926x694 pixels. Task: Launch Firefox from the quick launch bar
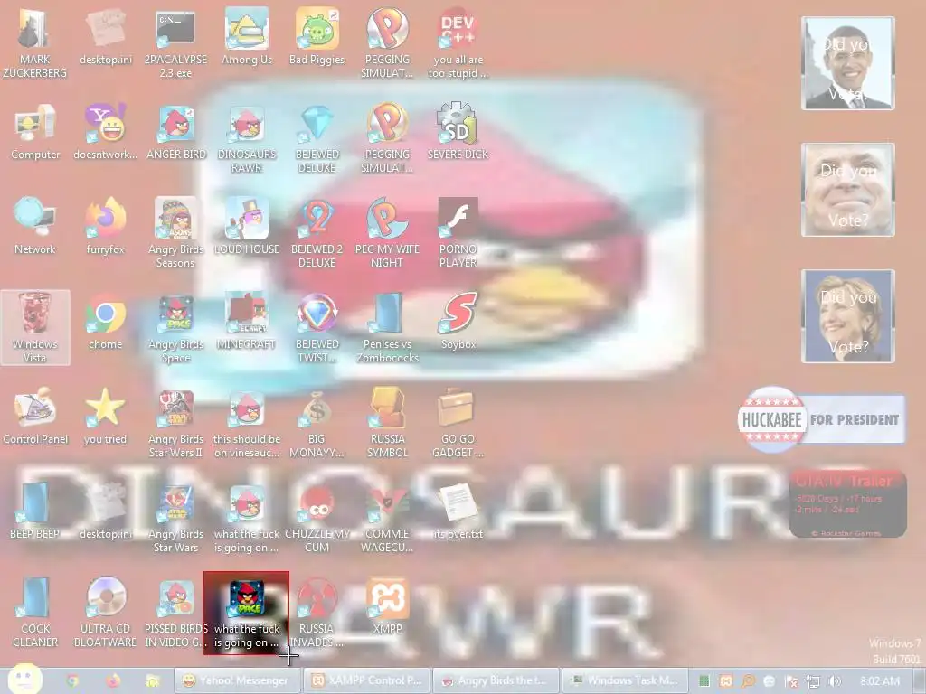pos(112,681)
